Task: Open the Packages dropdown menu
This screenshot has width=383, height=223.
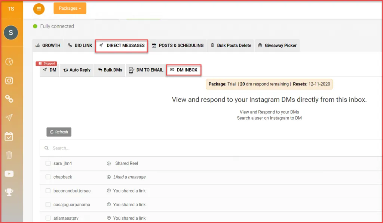Action: (x=70, y=8)
